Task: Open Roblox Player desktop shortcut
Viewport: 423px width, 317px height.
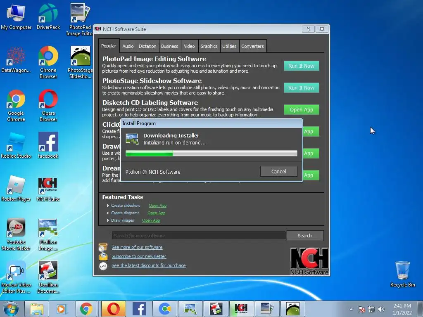Action: 16,189
